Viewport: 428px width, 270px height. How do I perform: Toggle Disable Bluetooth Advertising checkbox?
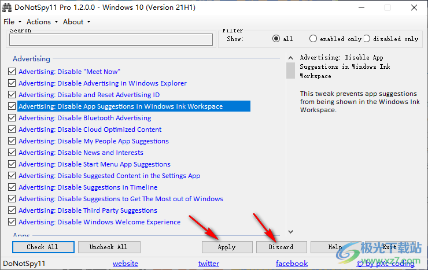(x=12, y=118)
